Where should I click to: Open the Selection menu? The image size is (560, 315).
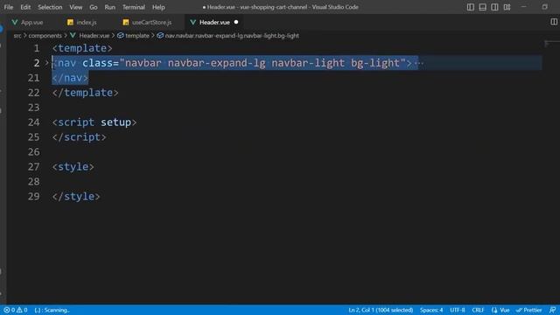[x=50, y=7]
